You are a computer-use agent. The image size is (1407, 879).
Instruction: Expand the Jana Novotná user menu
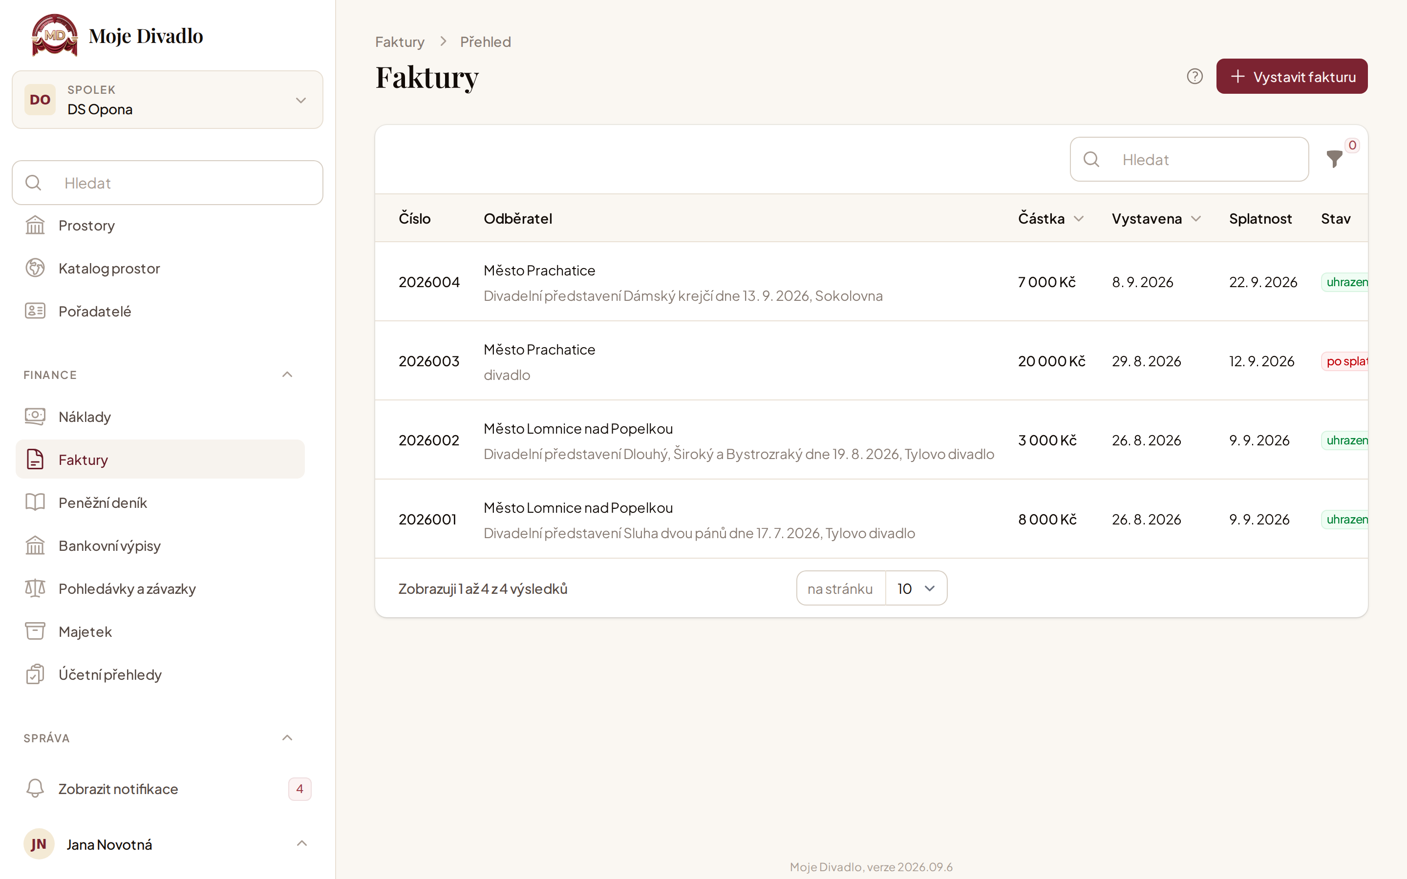tap(302, 843)
